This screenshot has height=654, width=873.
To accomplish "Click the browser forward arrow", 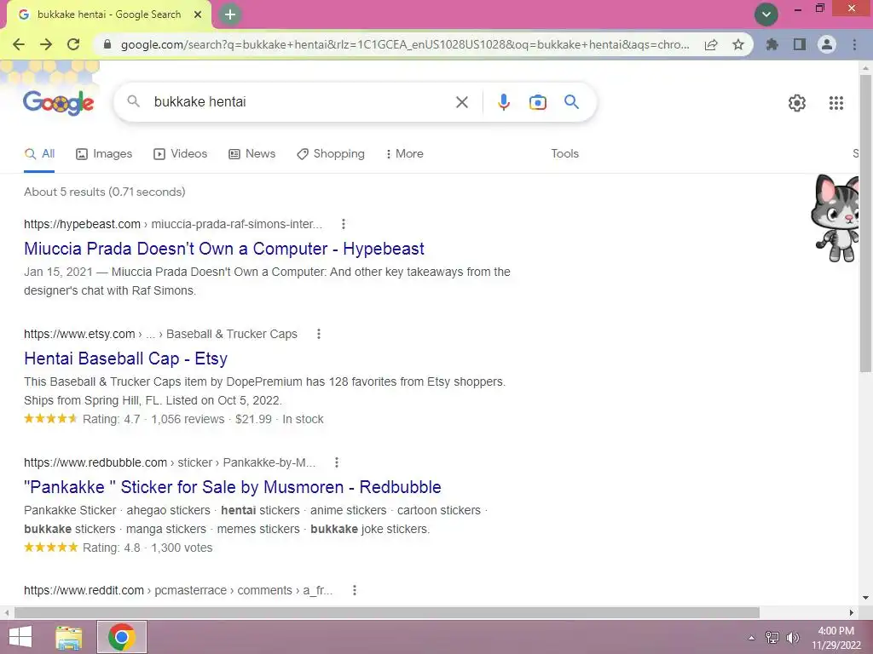I will pos(46,44).
